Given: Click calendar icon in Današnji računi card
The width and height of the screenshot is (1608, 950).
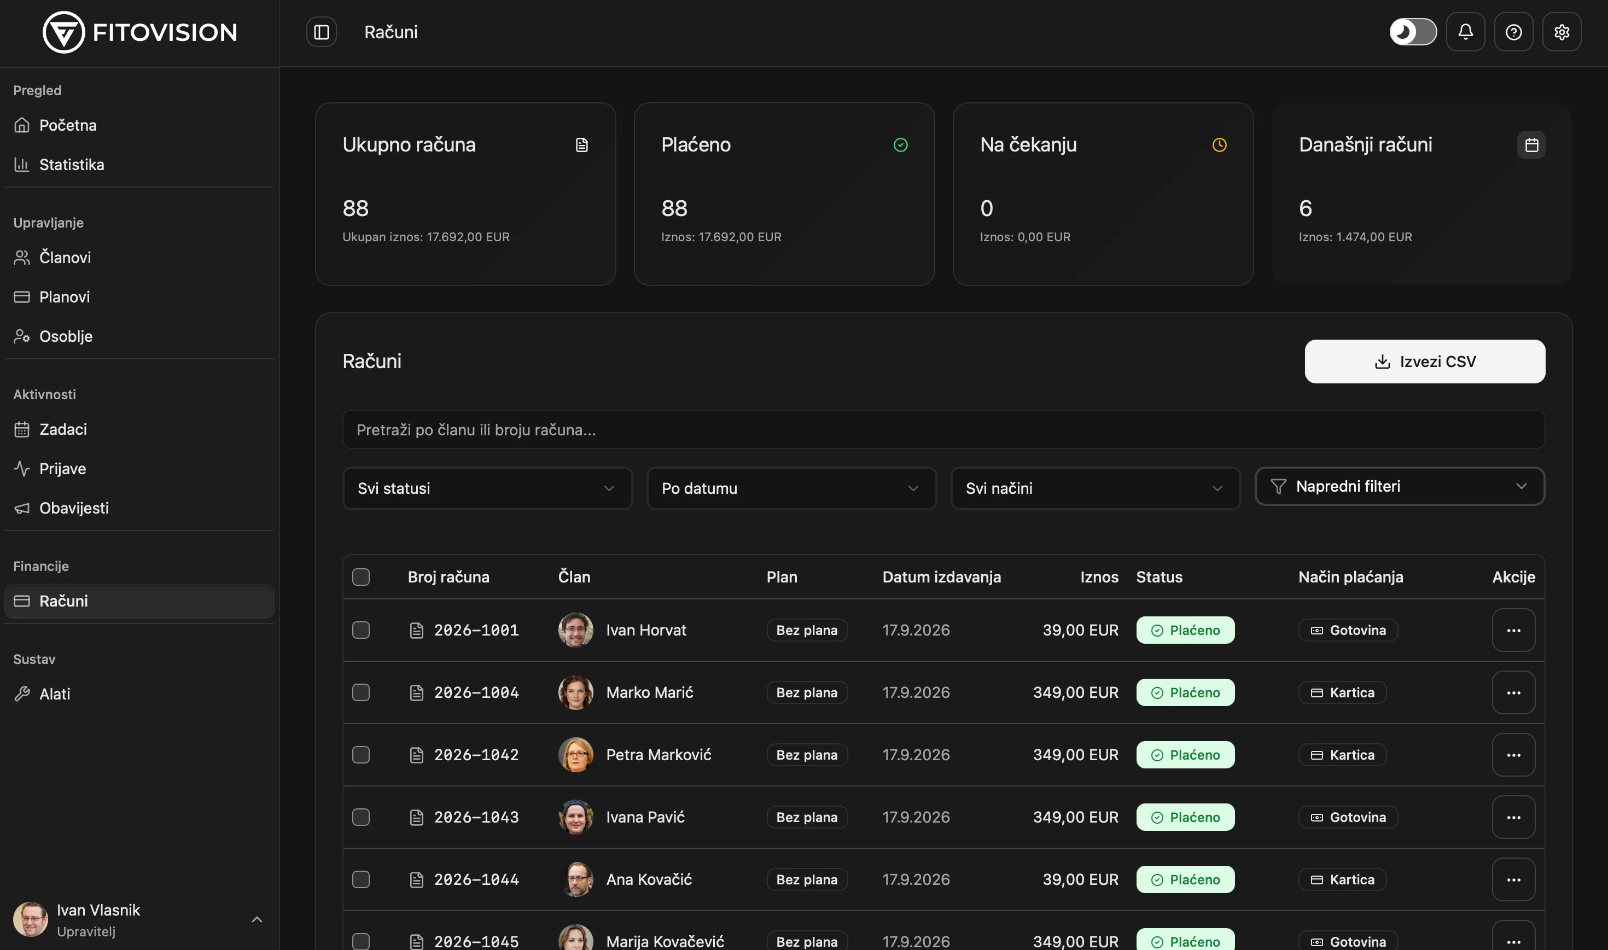Looking at the screenshot, I should coord(1531,145).
